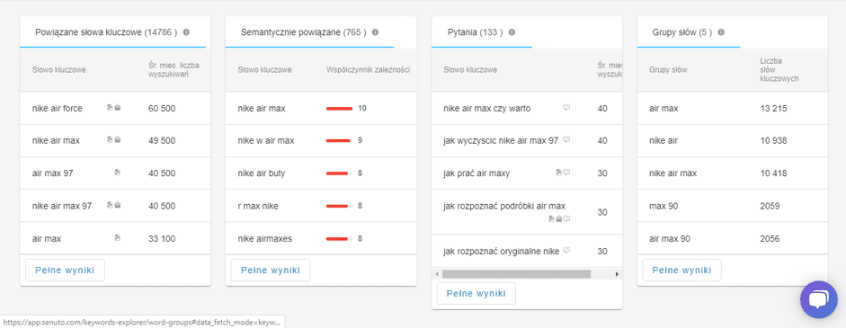Image resolution: width=846 pixels, height=328 pixels.
Task: Select the Powiązane słowa kluczowe (14786) tab
Action: (112, 32)
